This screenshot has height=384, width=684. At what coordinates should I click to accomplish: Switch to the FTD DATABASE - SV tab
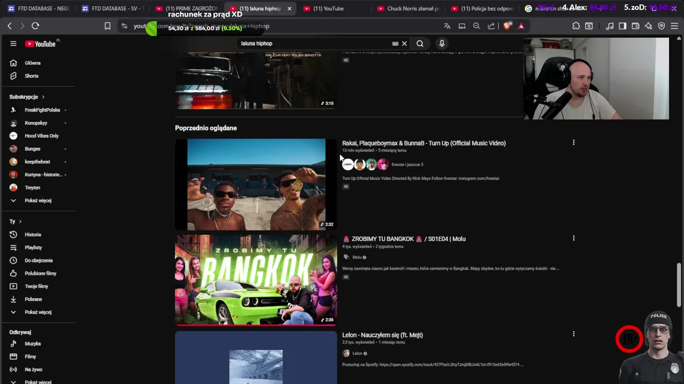coord(113,9)
